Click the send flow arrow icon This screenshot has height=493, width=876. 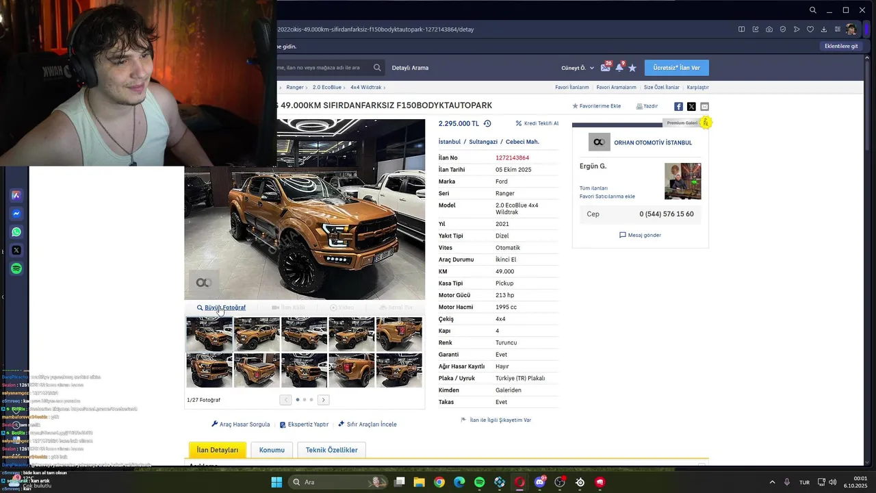[x=797, y=29]
